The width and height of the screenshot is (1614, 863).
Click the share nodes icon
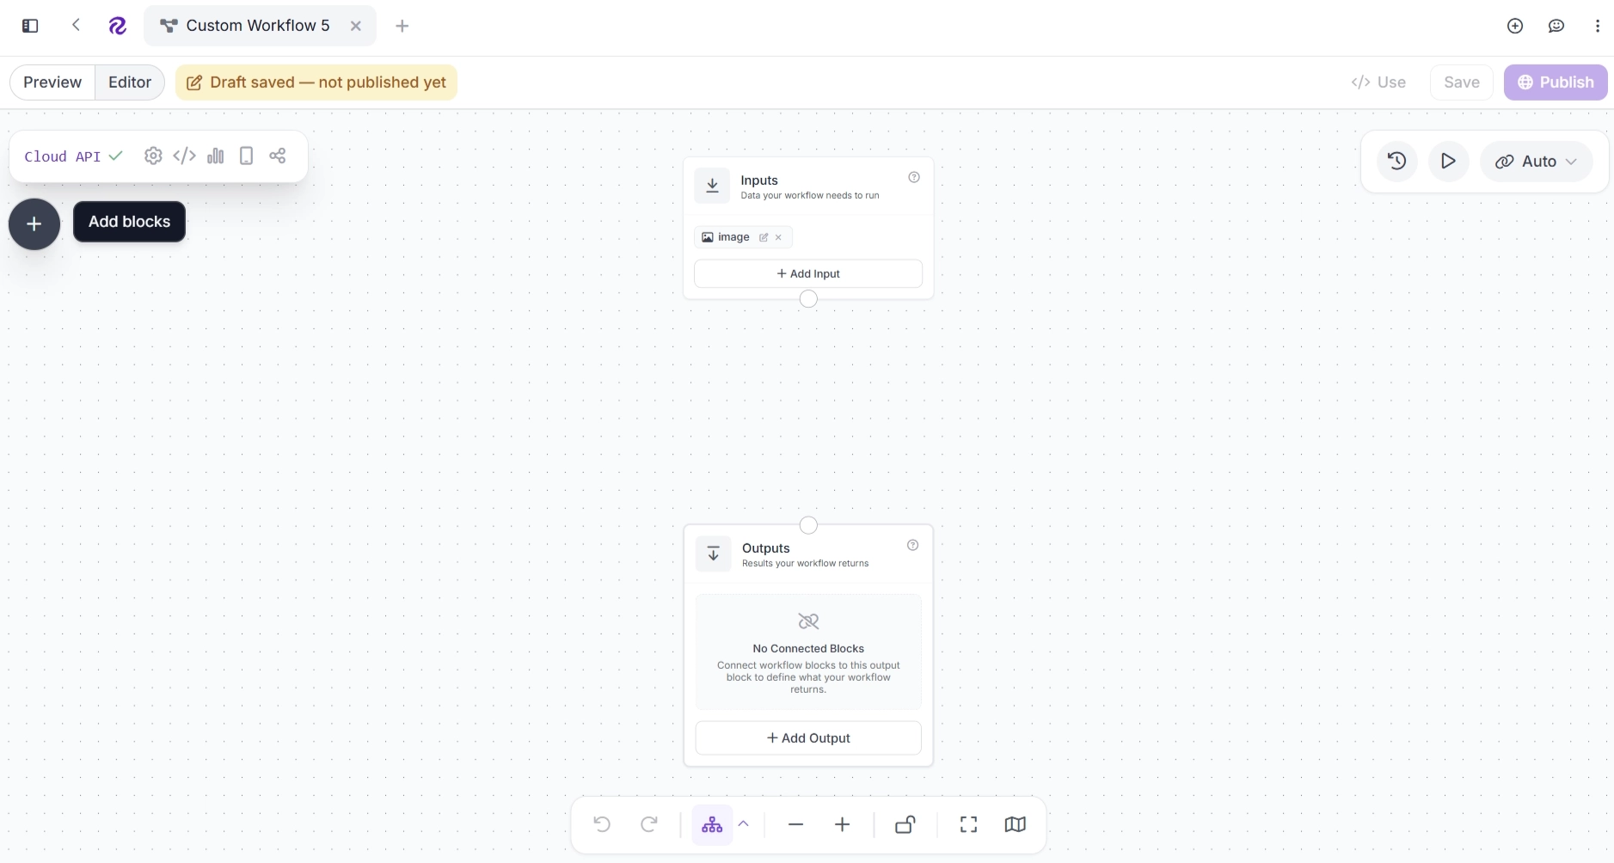point(278,156)
